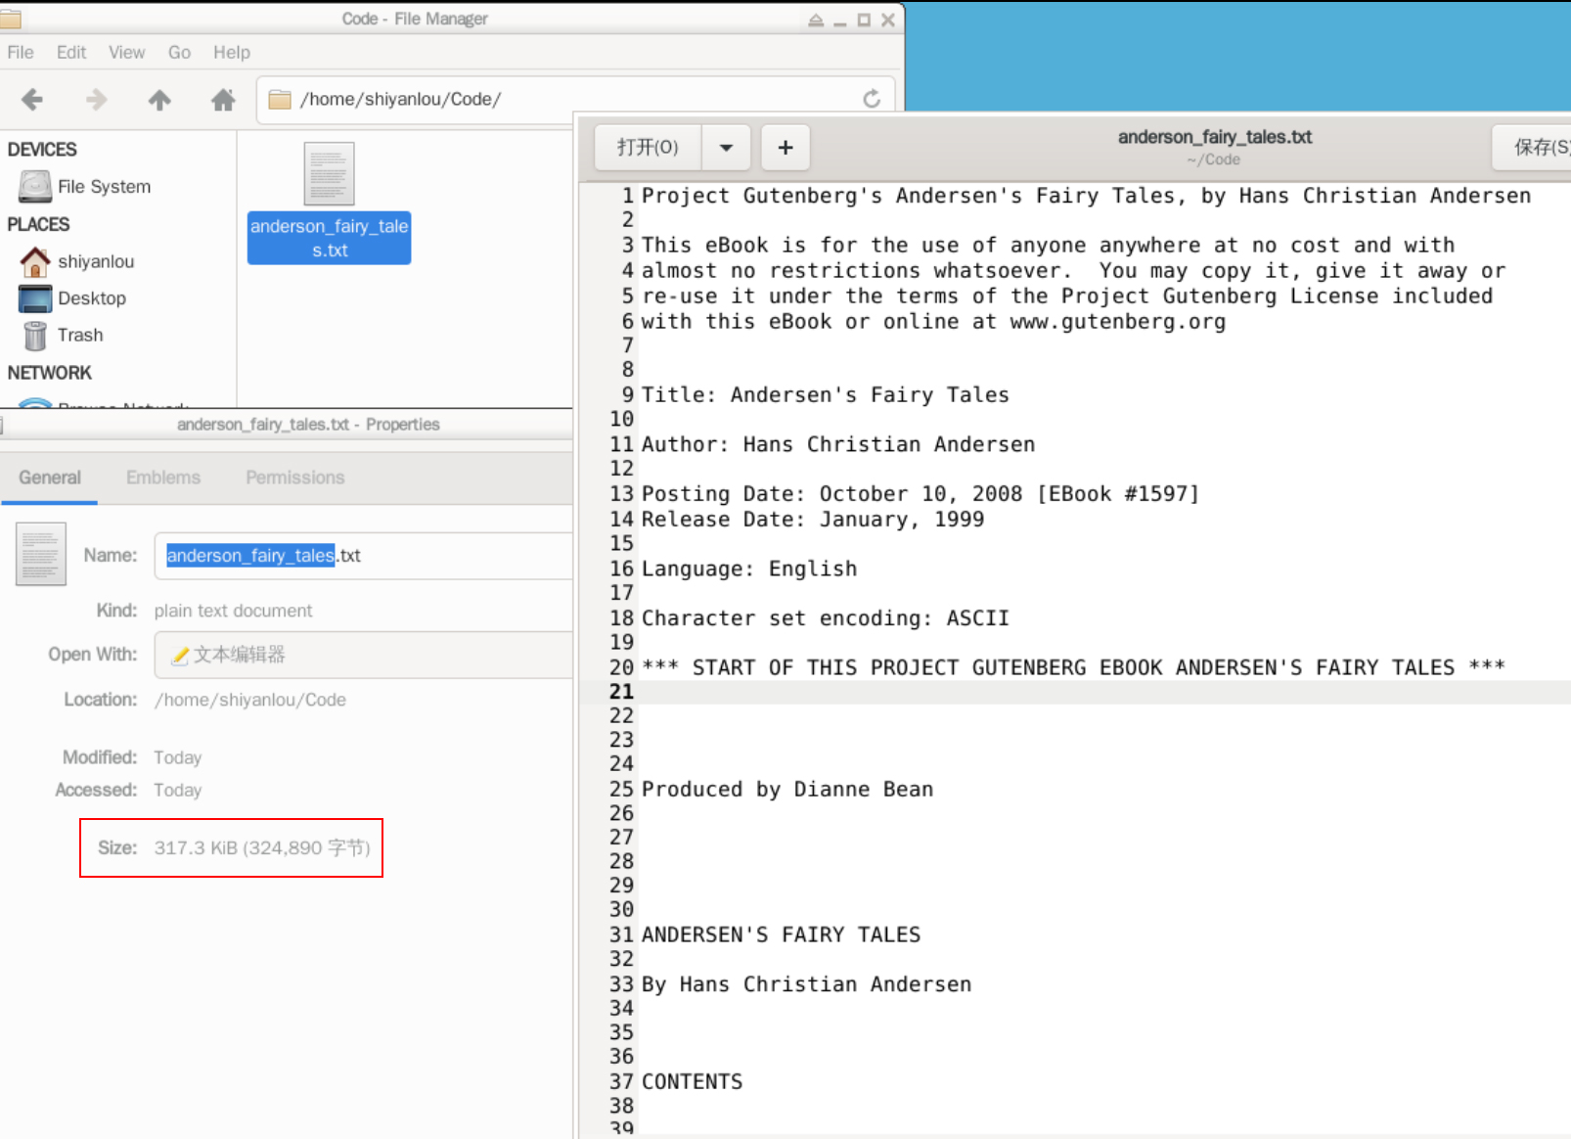
Task: Go up to parent folder
Action: (x=159, y=99)
